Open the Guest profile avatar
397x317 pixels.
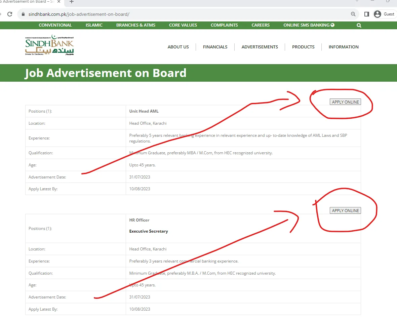[x=377, y=14]
